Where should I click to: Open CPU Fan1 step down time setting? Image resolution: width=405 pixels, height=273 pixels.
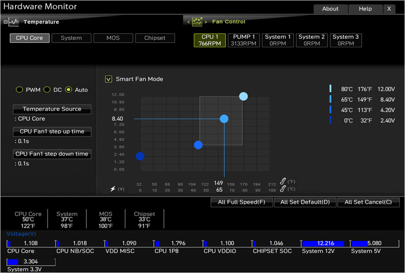pyautogui.click(x=52, y=154)
